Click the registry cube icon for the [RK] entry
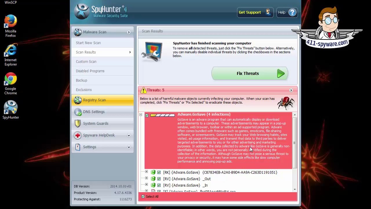Image resolution: width=371 pixels, height=209 pixels. click(153, 172)
